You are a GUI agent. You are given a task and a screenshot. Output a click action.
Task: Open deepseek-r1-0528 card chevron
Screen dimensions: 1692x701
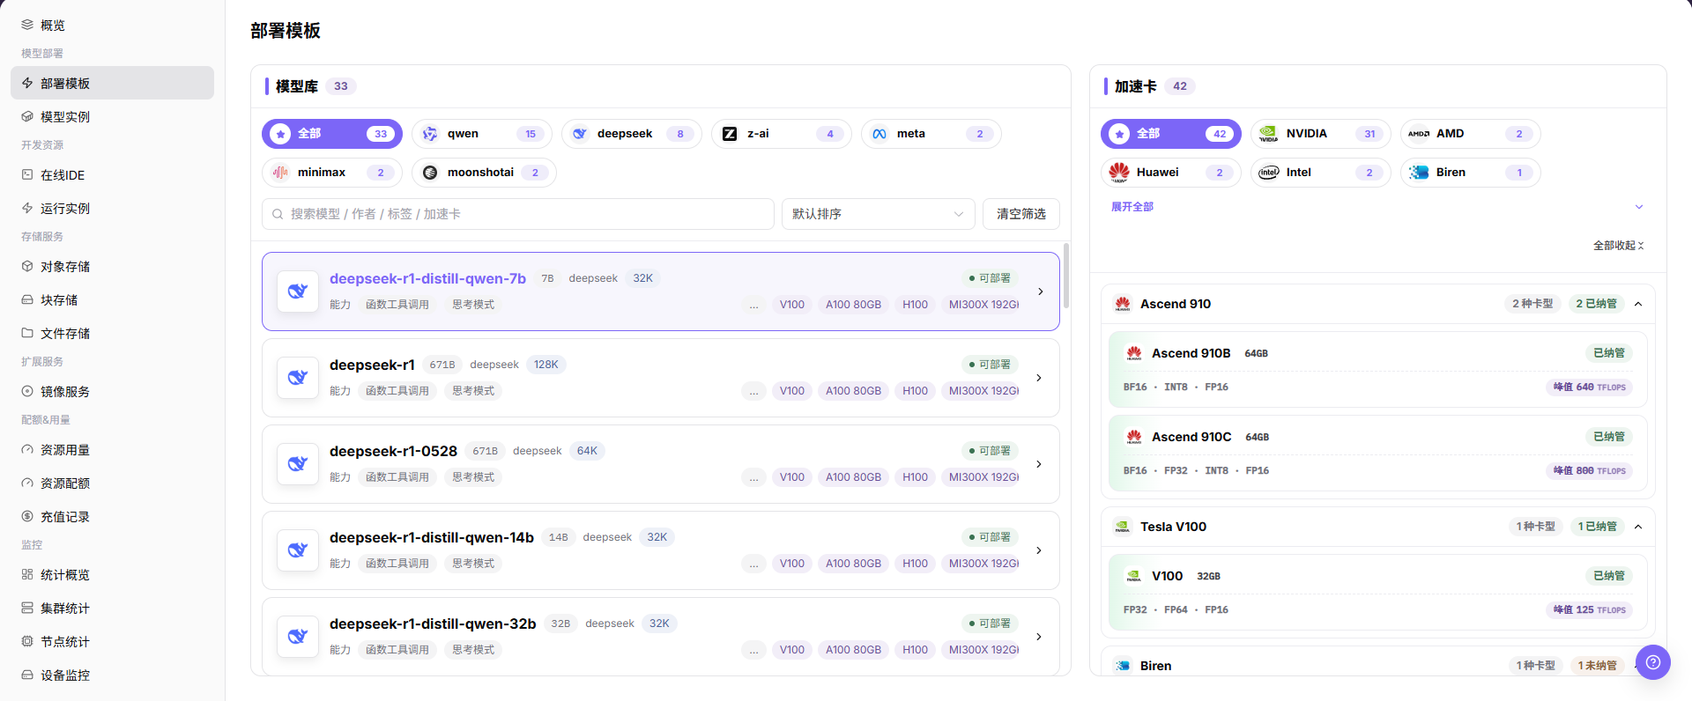[1040, 464]
